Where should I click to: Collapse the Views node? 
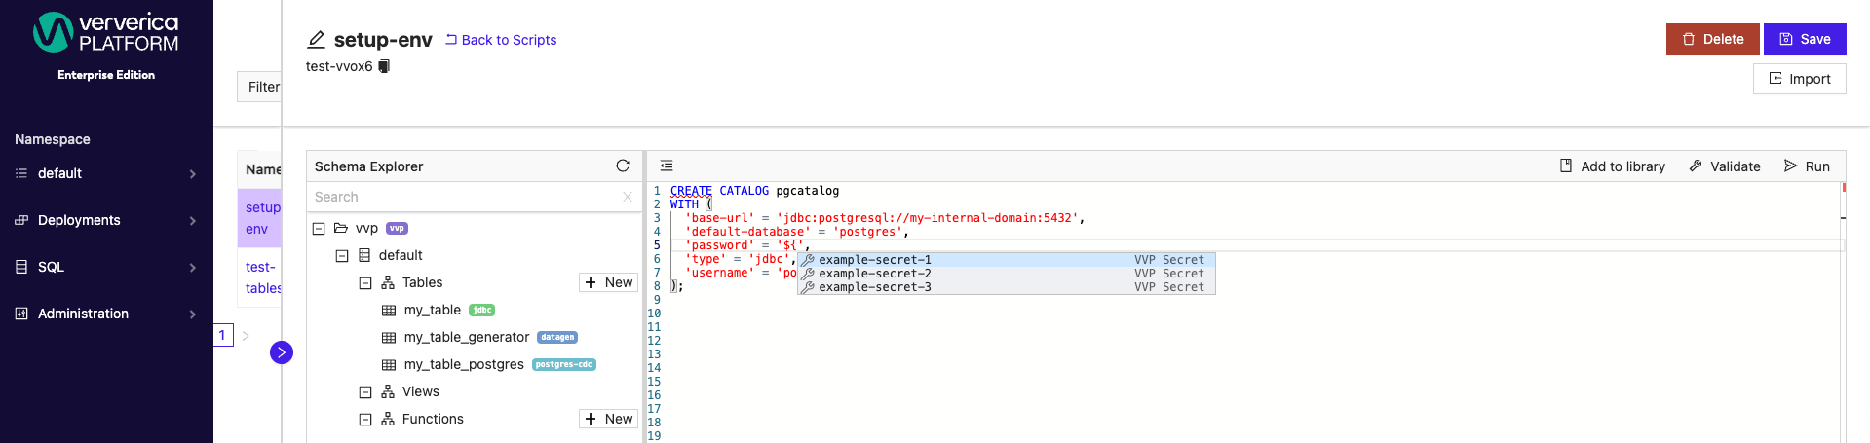[x=365, y=392]
